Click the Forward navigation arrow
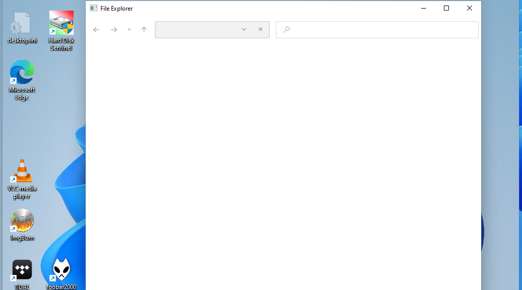Viewport: 522px width, 290px height. point(114,30)
